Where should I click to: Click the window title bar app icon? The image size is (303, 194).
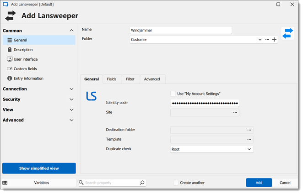(x=5, y=4)
